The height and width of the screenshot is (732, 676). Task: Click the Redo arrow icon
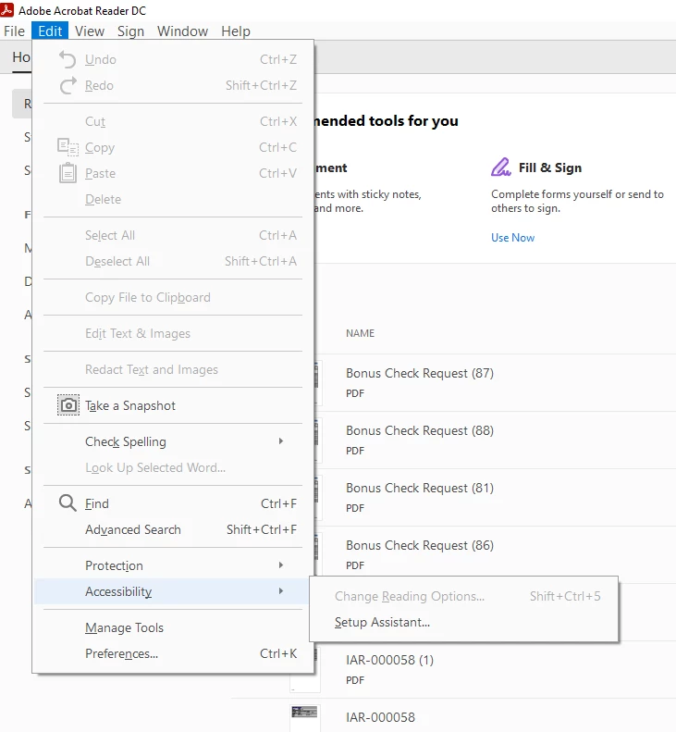coord(68,85)
